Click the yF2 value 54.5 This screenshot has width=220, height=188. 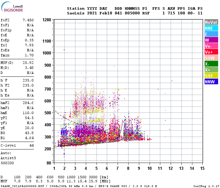tap(29, 118)
